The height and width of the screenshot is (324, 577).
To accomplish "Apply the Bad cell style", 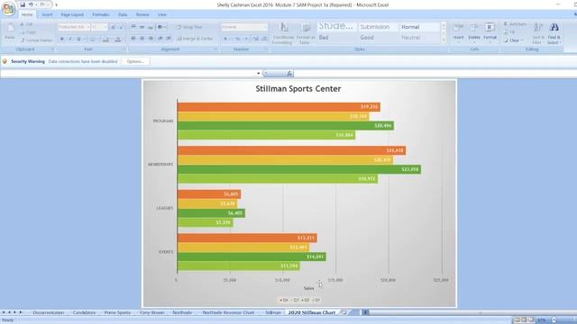I will 336,38.
